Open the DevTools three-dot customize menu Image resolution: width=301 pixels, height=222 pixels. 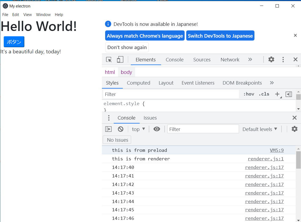[x=283, y=59]
